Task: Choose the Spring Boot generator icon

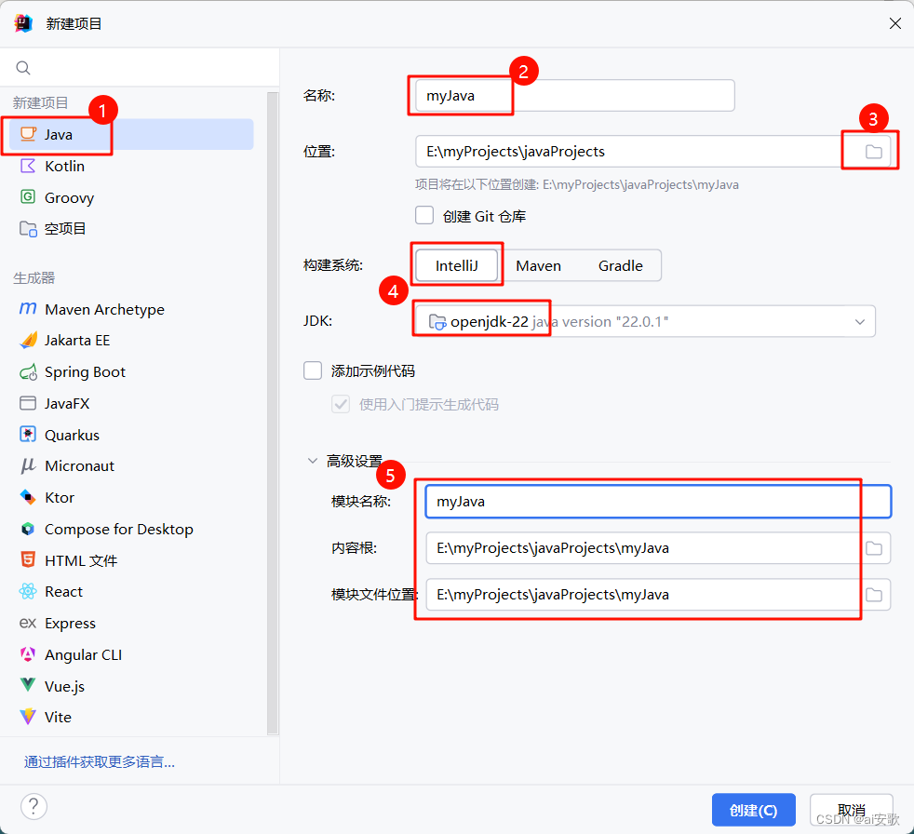Action: 28,371
